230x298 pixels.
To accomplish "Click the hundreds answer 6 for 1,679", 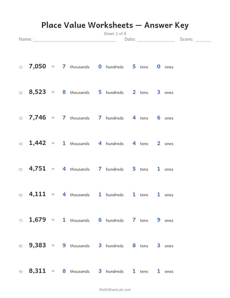I will point(100,220).
